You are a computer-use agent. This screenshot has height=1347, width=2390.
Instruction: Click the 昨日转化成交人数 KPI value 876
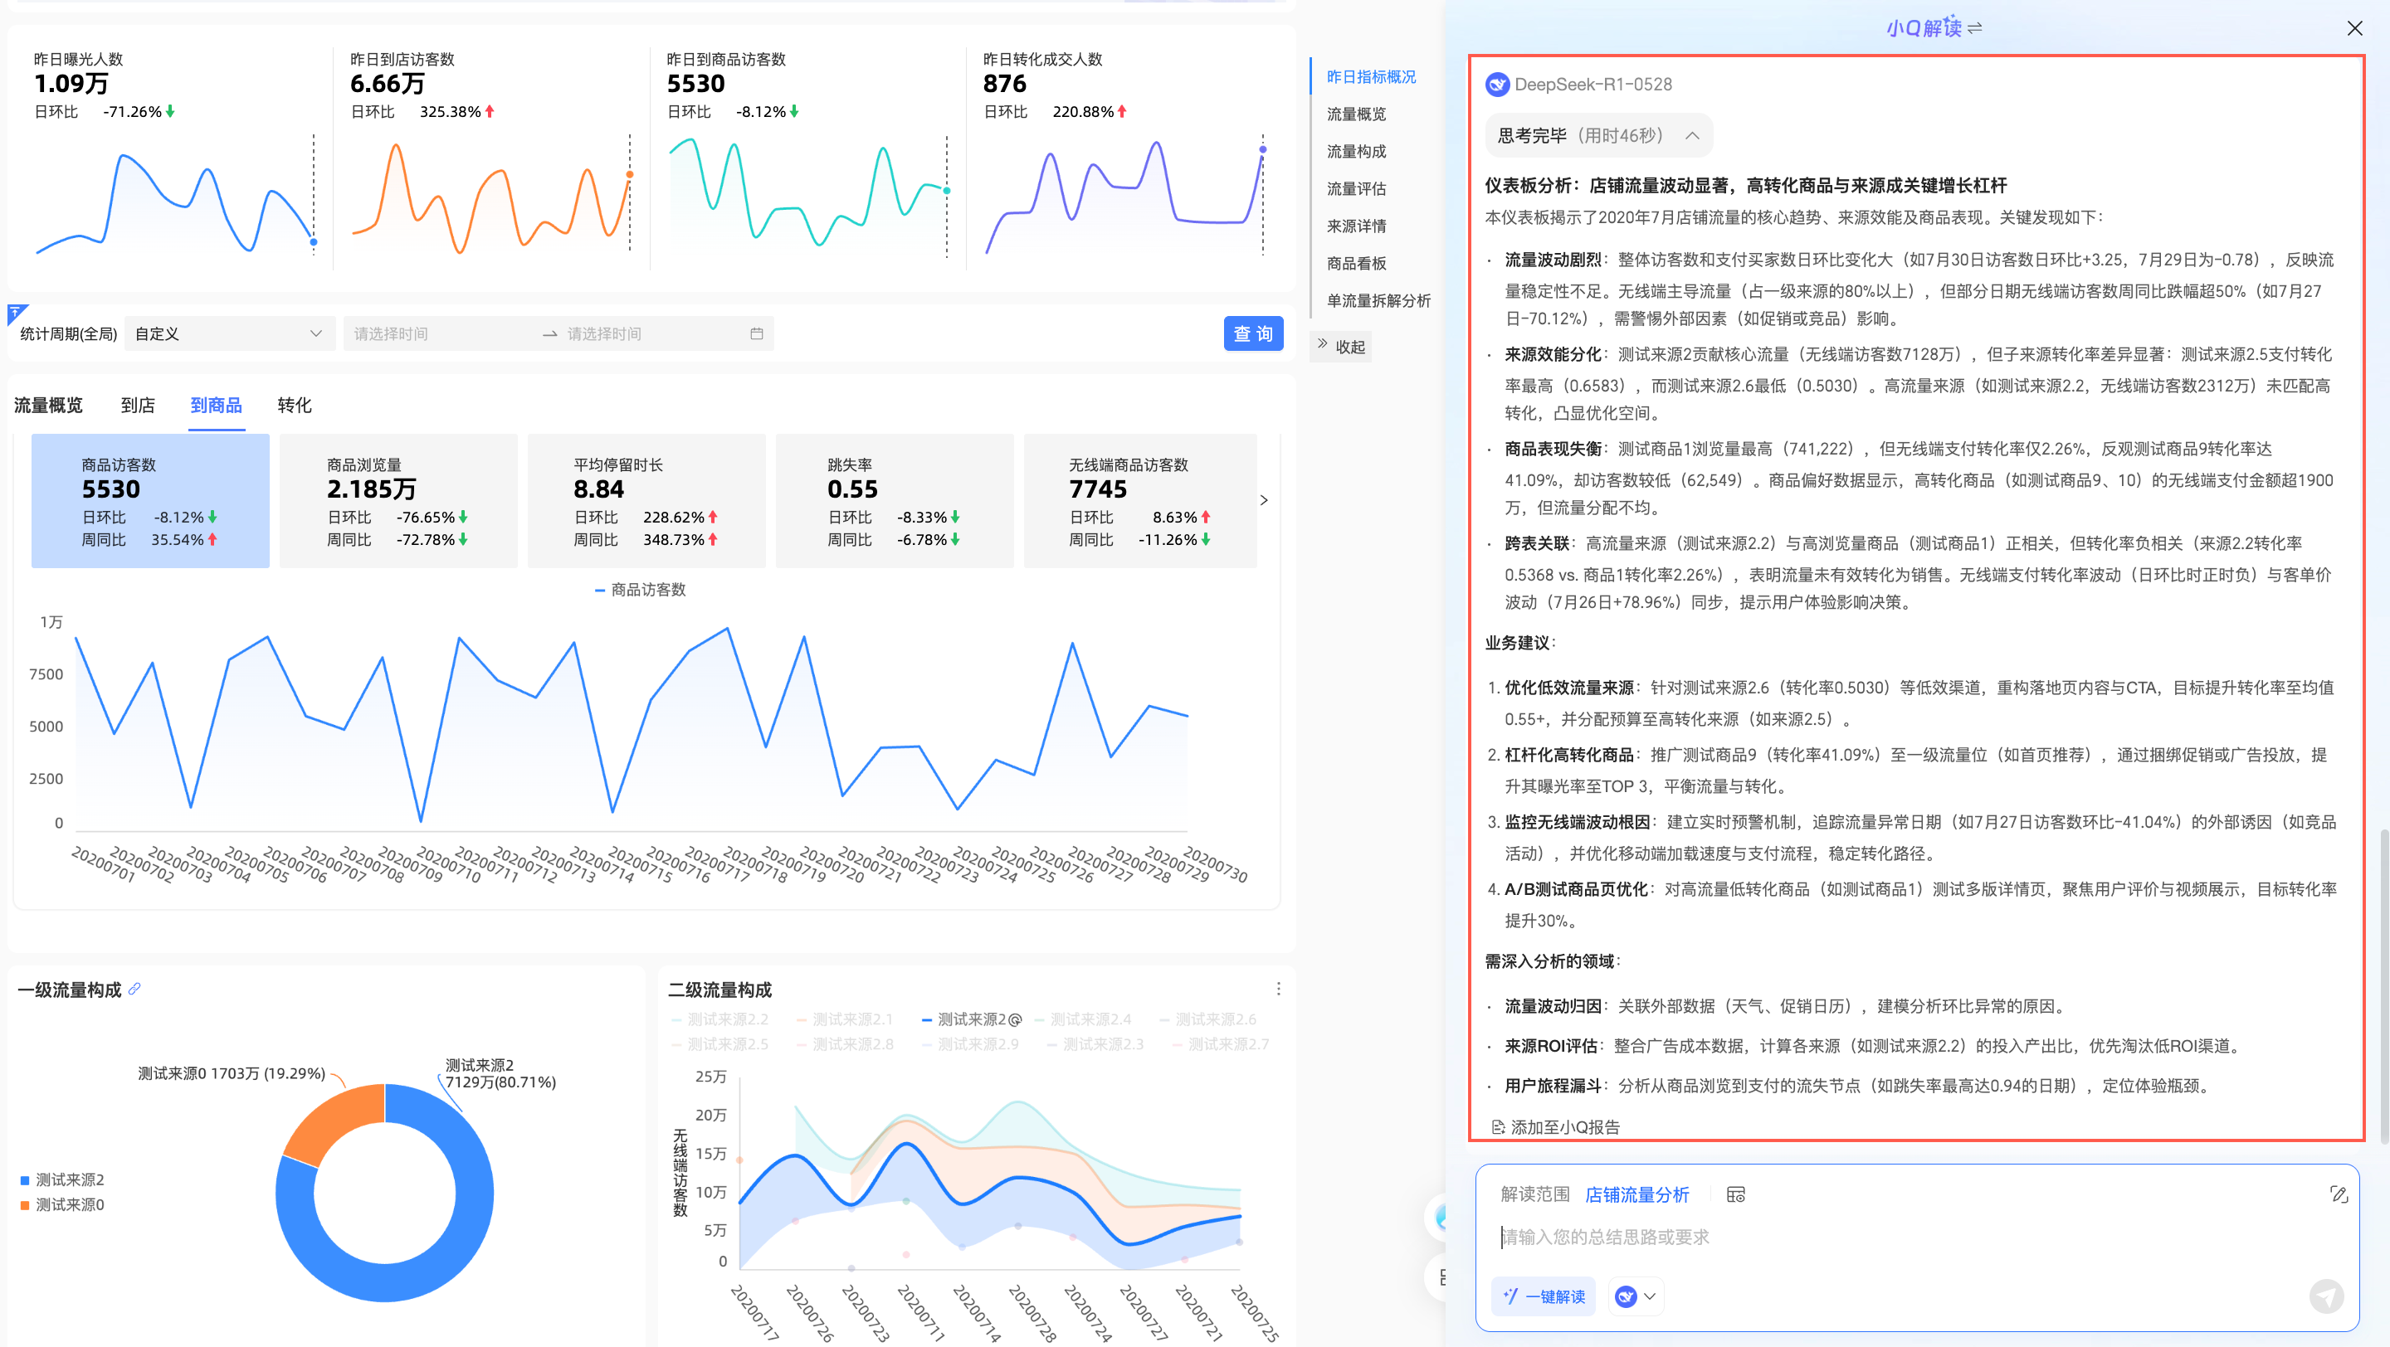[x=1005, y=84]
